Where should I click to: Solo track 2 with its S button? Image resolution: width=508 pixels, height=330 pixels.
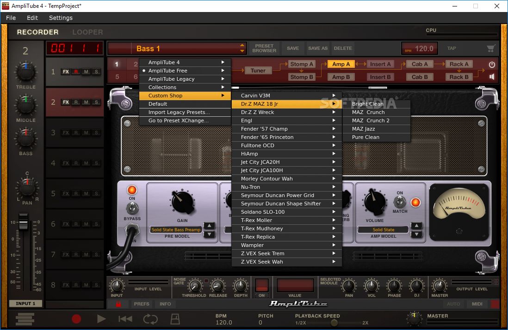point(96,102)
